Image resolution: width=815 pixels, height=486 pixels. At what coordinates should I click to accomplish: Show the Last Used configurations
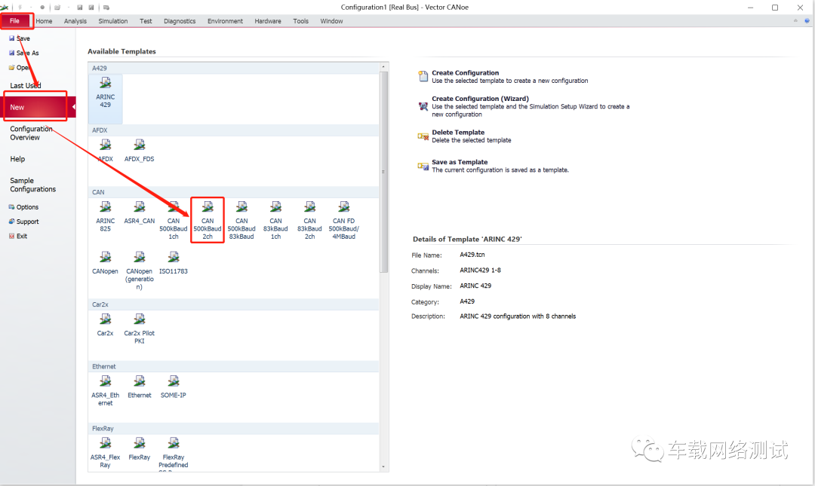26,86
